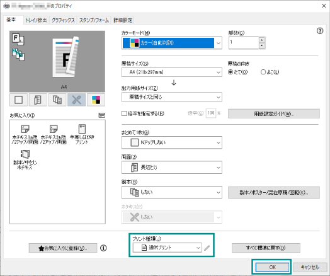This screenshot has height=276, width=330.
Task: Select the ホチキス1ヶ所/2アップ/両面 favorite
Action: point(25,135)
